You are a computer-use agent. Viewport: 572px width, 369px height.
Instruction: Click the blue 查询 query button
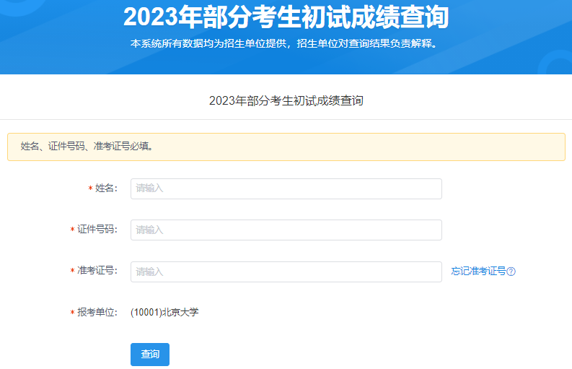[150, 354]
